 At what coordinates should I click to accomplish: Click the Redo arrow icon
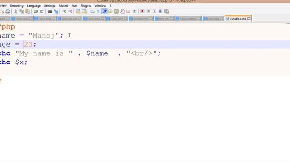[42, 11]
